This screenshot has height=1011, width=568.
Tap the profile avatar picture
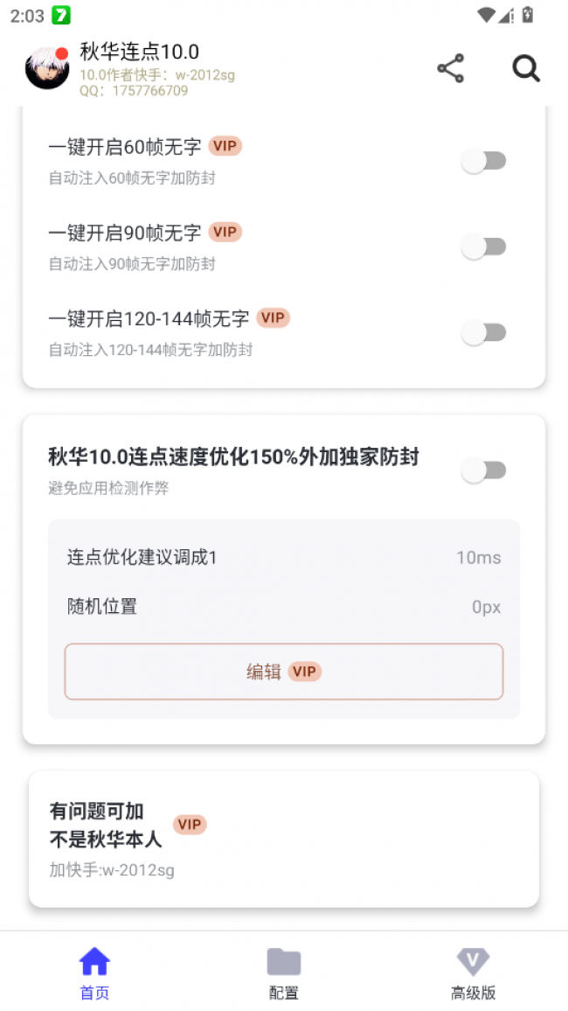tap(47, 68)
